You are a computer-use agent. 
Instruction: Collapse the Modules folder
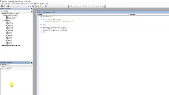[3, 21]
